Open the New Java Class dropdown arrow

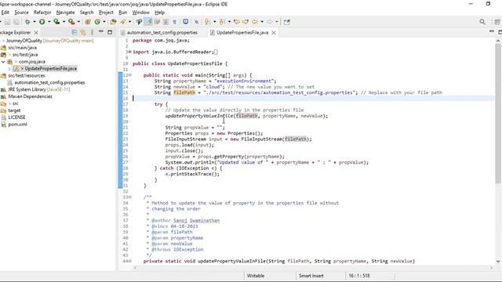point(104,22)
